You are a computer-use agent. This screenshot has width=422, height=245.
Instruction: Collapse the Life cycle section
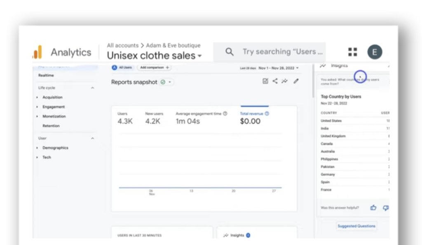click(x=92, y=88)
